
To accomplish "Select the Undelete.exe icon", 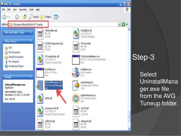I will pos(76,72).
